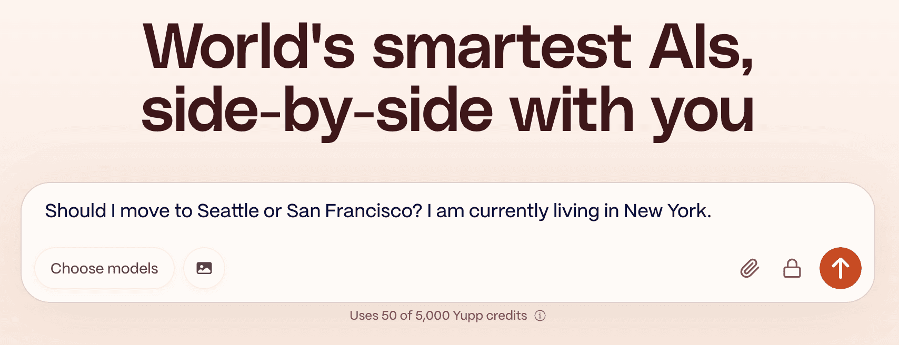
Task: Click "New York." at the prompt's end
Action: (x=667, y=211)
